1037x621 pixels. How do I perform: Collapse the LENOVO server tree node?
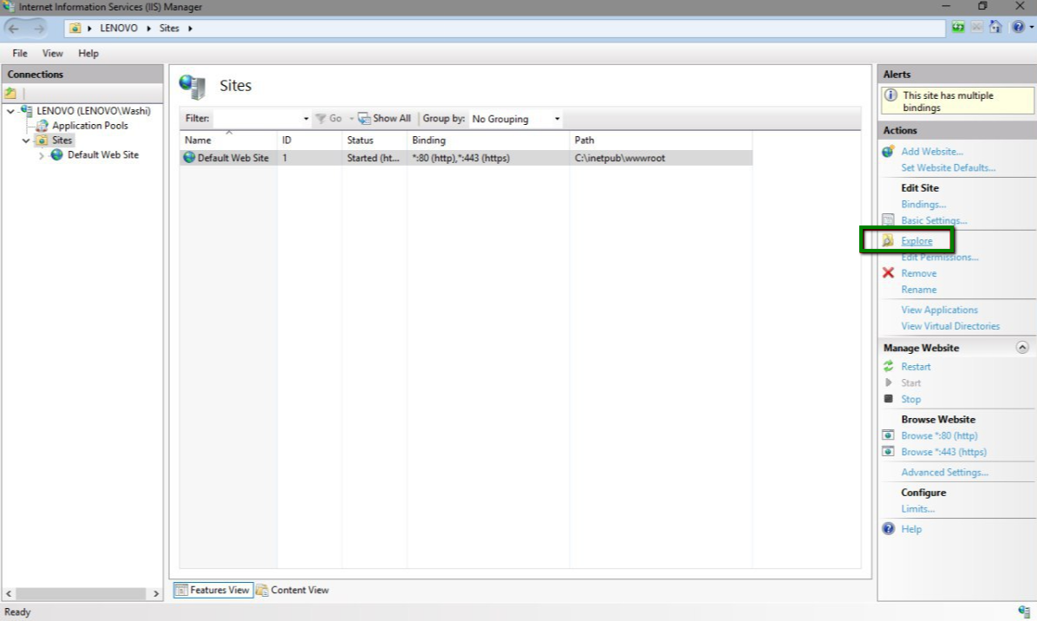pyautogui.click(x=10, y=111)
